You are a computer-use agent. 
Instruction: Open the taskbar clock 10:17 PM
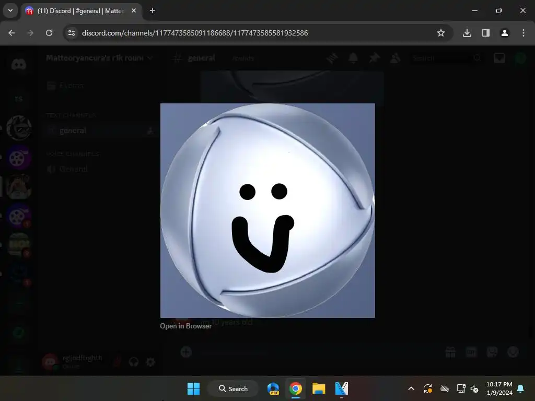tap(499, 388)
